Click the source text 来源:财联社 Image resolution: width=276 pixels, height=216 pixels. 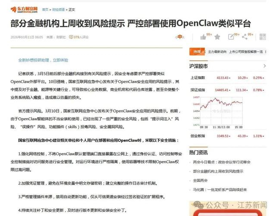56,37
